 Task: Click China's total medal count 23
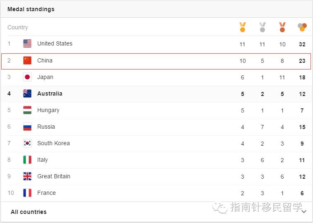click(302, 61)
